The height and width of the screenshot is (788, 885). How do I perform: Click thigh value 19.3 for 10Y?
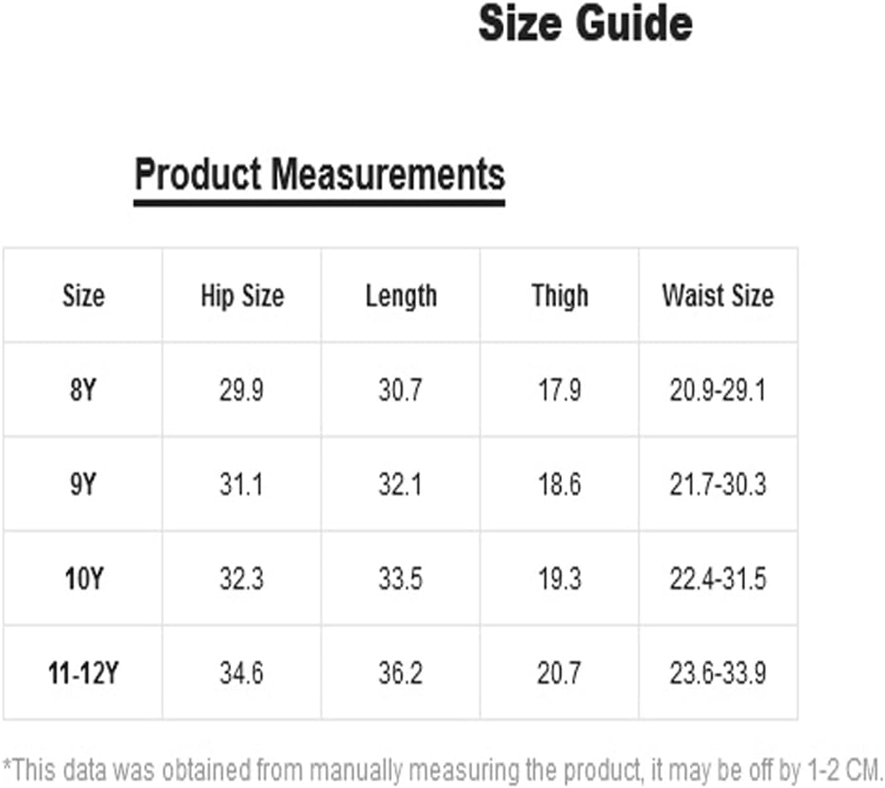pyautogui.click(x=559, y=579)
